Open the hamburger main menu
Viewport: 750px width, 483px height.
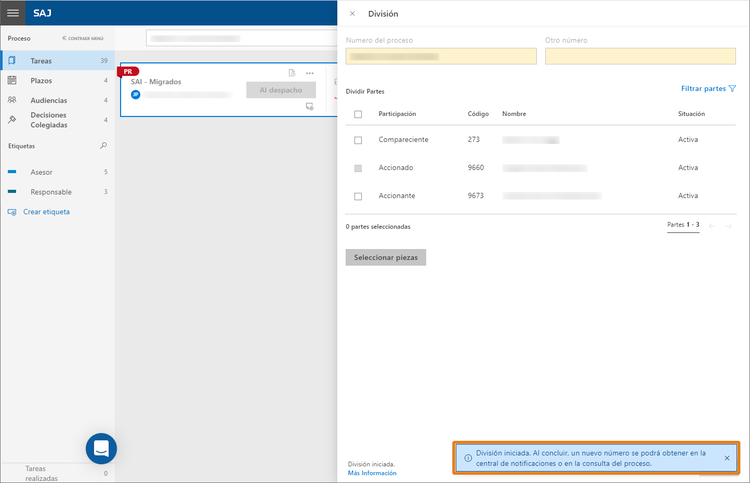coord(13,13)
